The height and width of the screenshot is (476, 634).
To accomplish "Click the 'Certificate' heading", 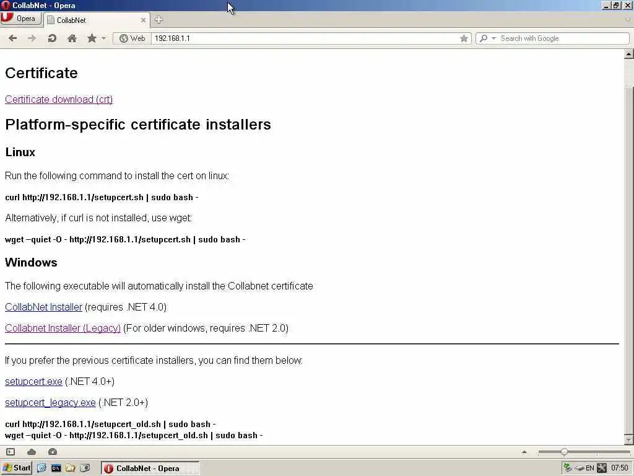I will coord(41,73).
